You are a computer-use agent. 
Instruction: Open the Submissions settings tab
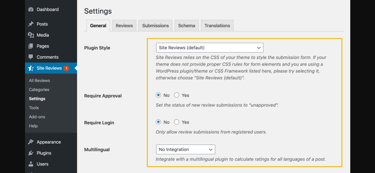[155, 25]
